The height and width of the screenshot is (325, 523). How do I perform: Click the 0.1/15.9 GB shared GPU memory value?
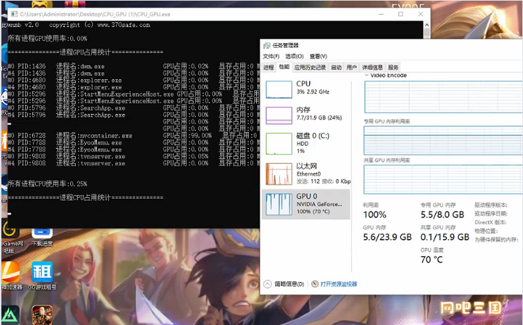click(x=444, y=237)
